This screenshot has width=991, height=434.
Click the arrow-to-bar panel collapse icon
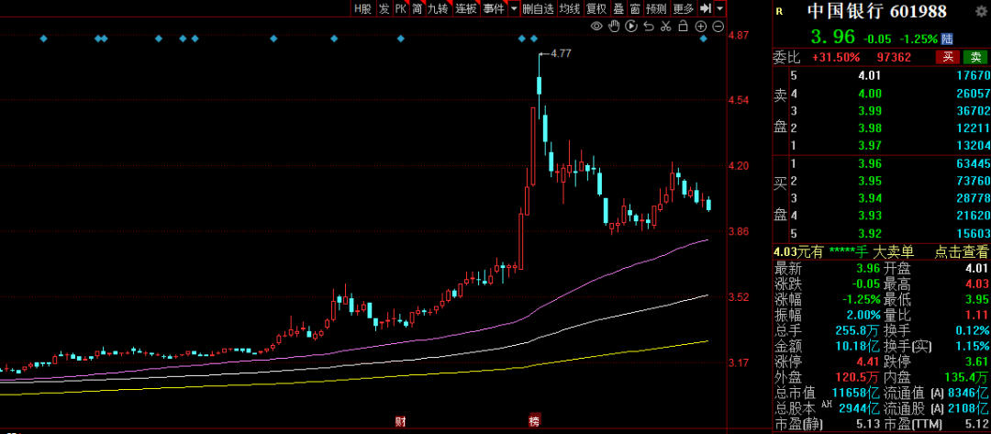(x=706, y=8)
